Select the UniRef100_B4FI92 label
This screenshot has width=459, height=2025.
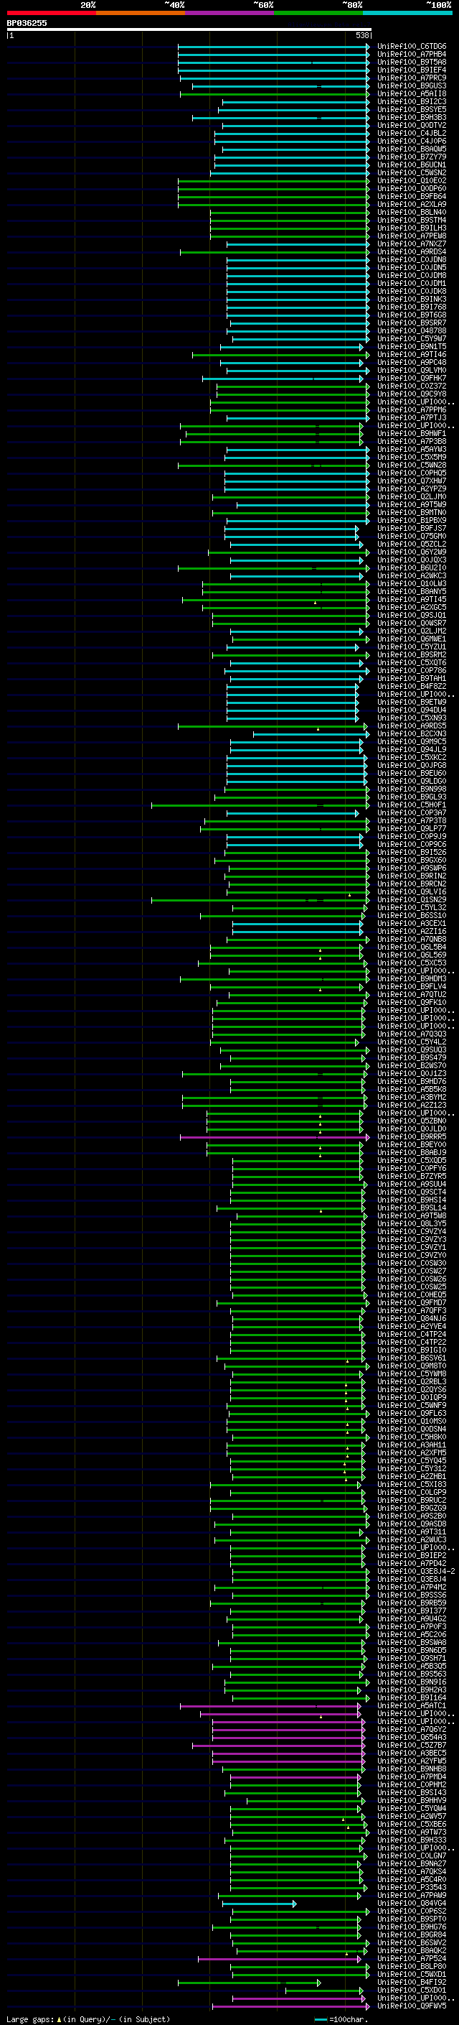tap(412, 1982)
